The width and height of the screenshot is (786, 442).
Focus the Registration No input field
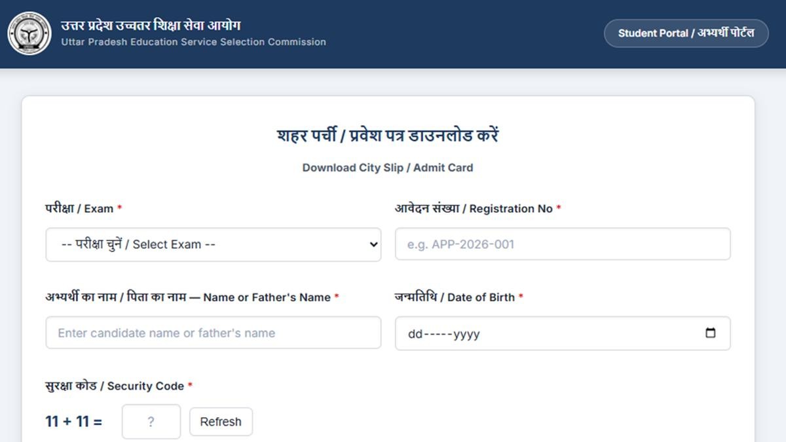(x=562, y=244)
